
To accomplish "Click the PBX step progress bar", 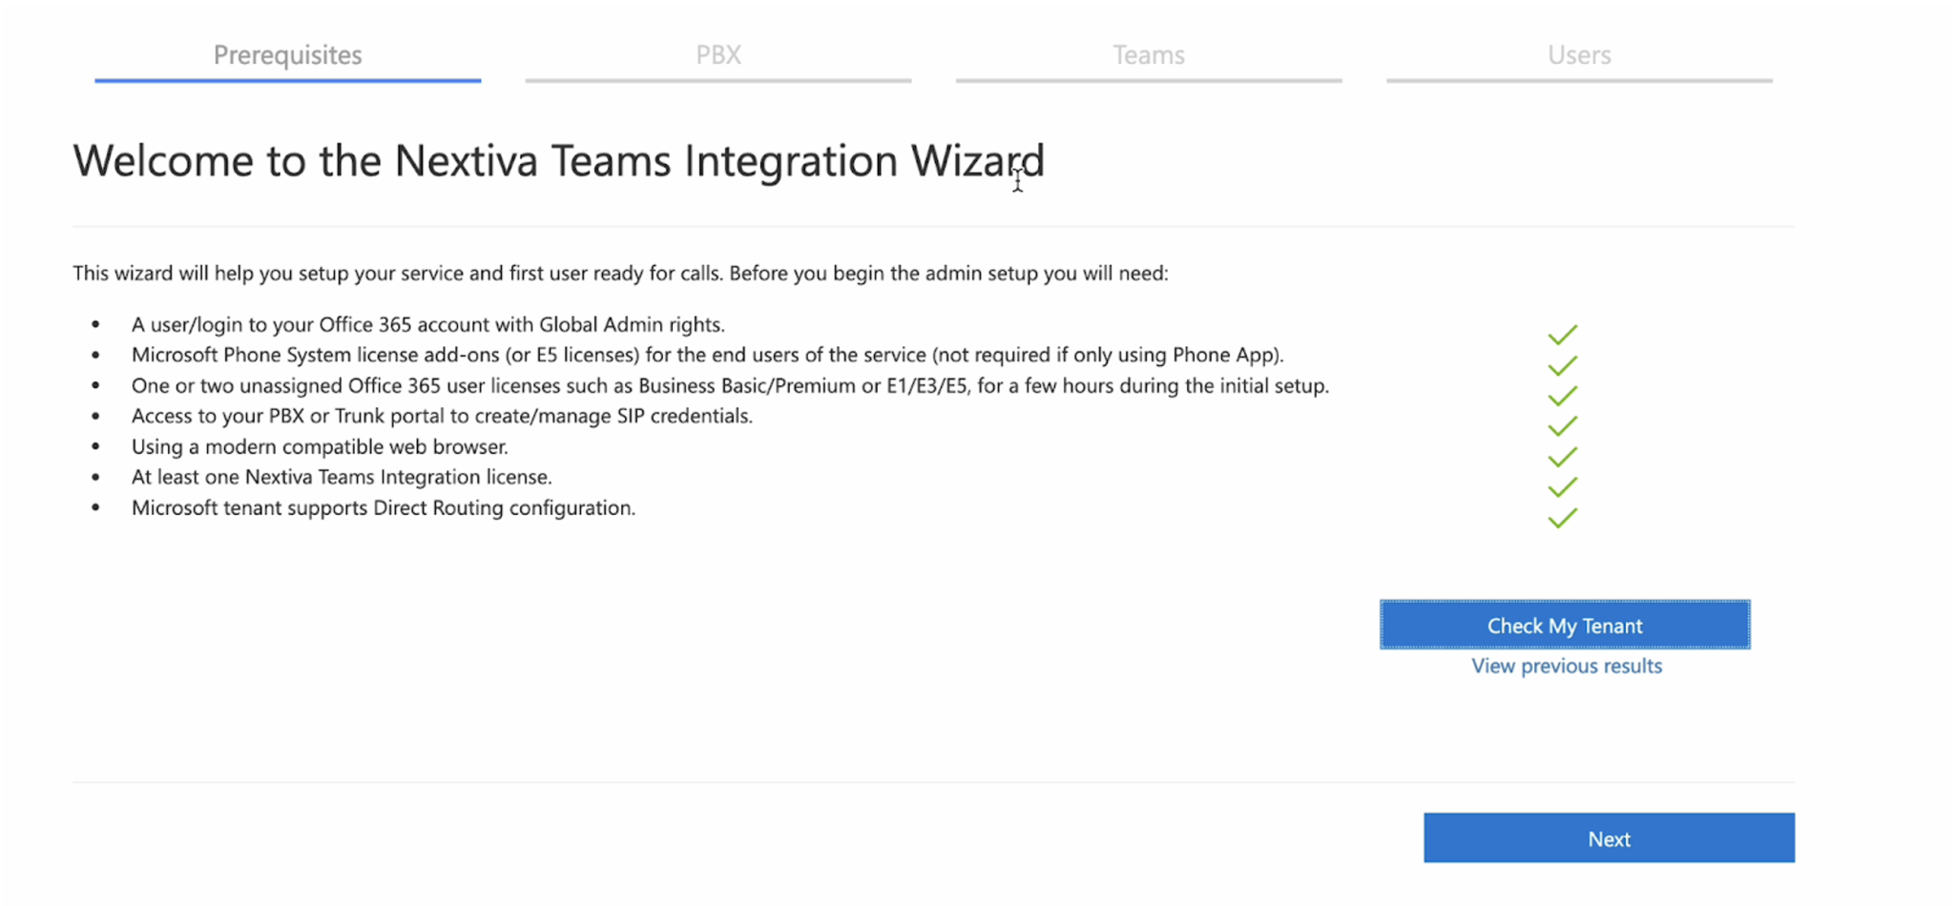I will click(x=718, y=80).
